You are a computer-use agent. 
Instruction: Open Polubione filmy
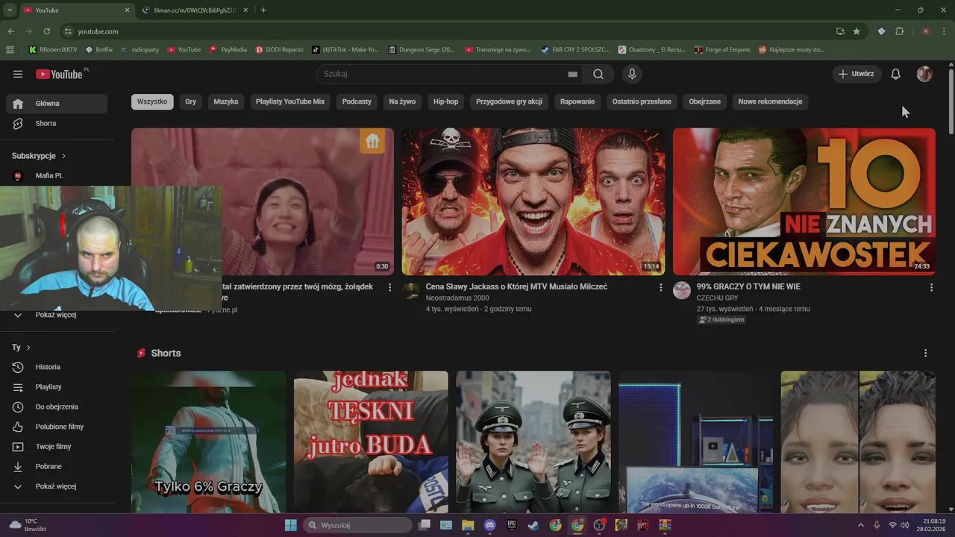click(x=57, y=427)
